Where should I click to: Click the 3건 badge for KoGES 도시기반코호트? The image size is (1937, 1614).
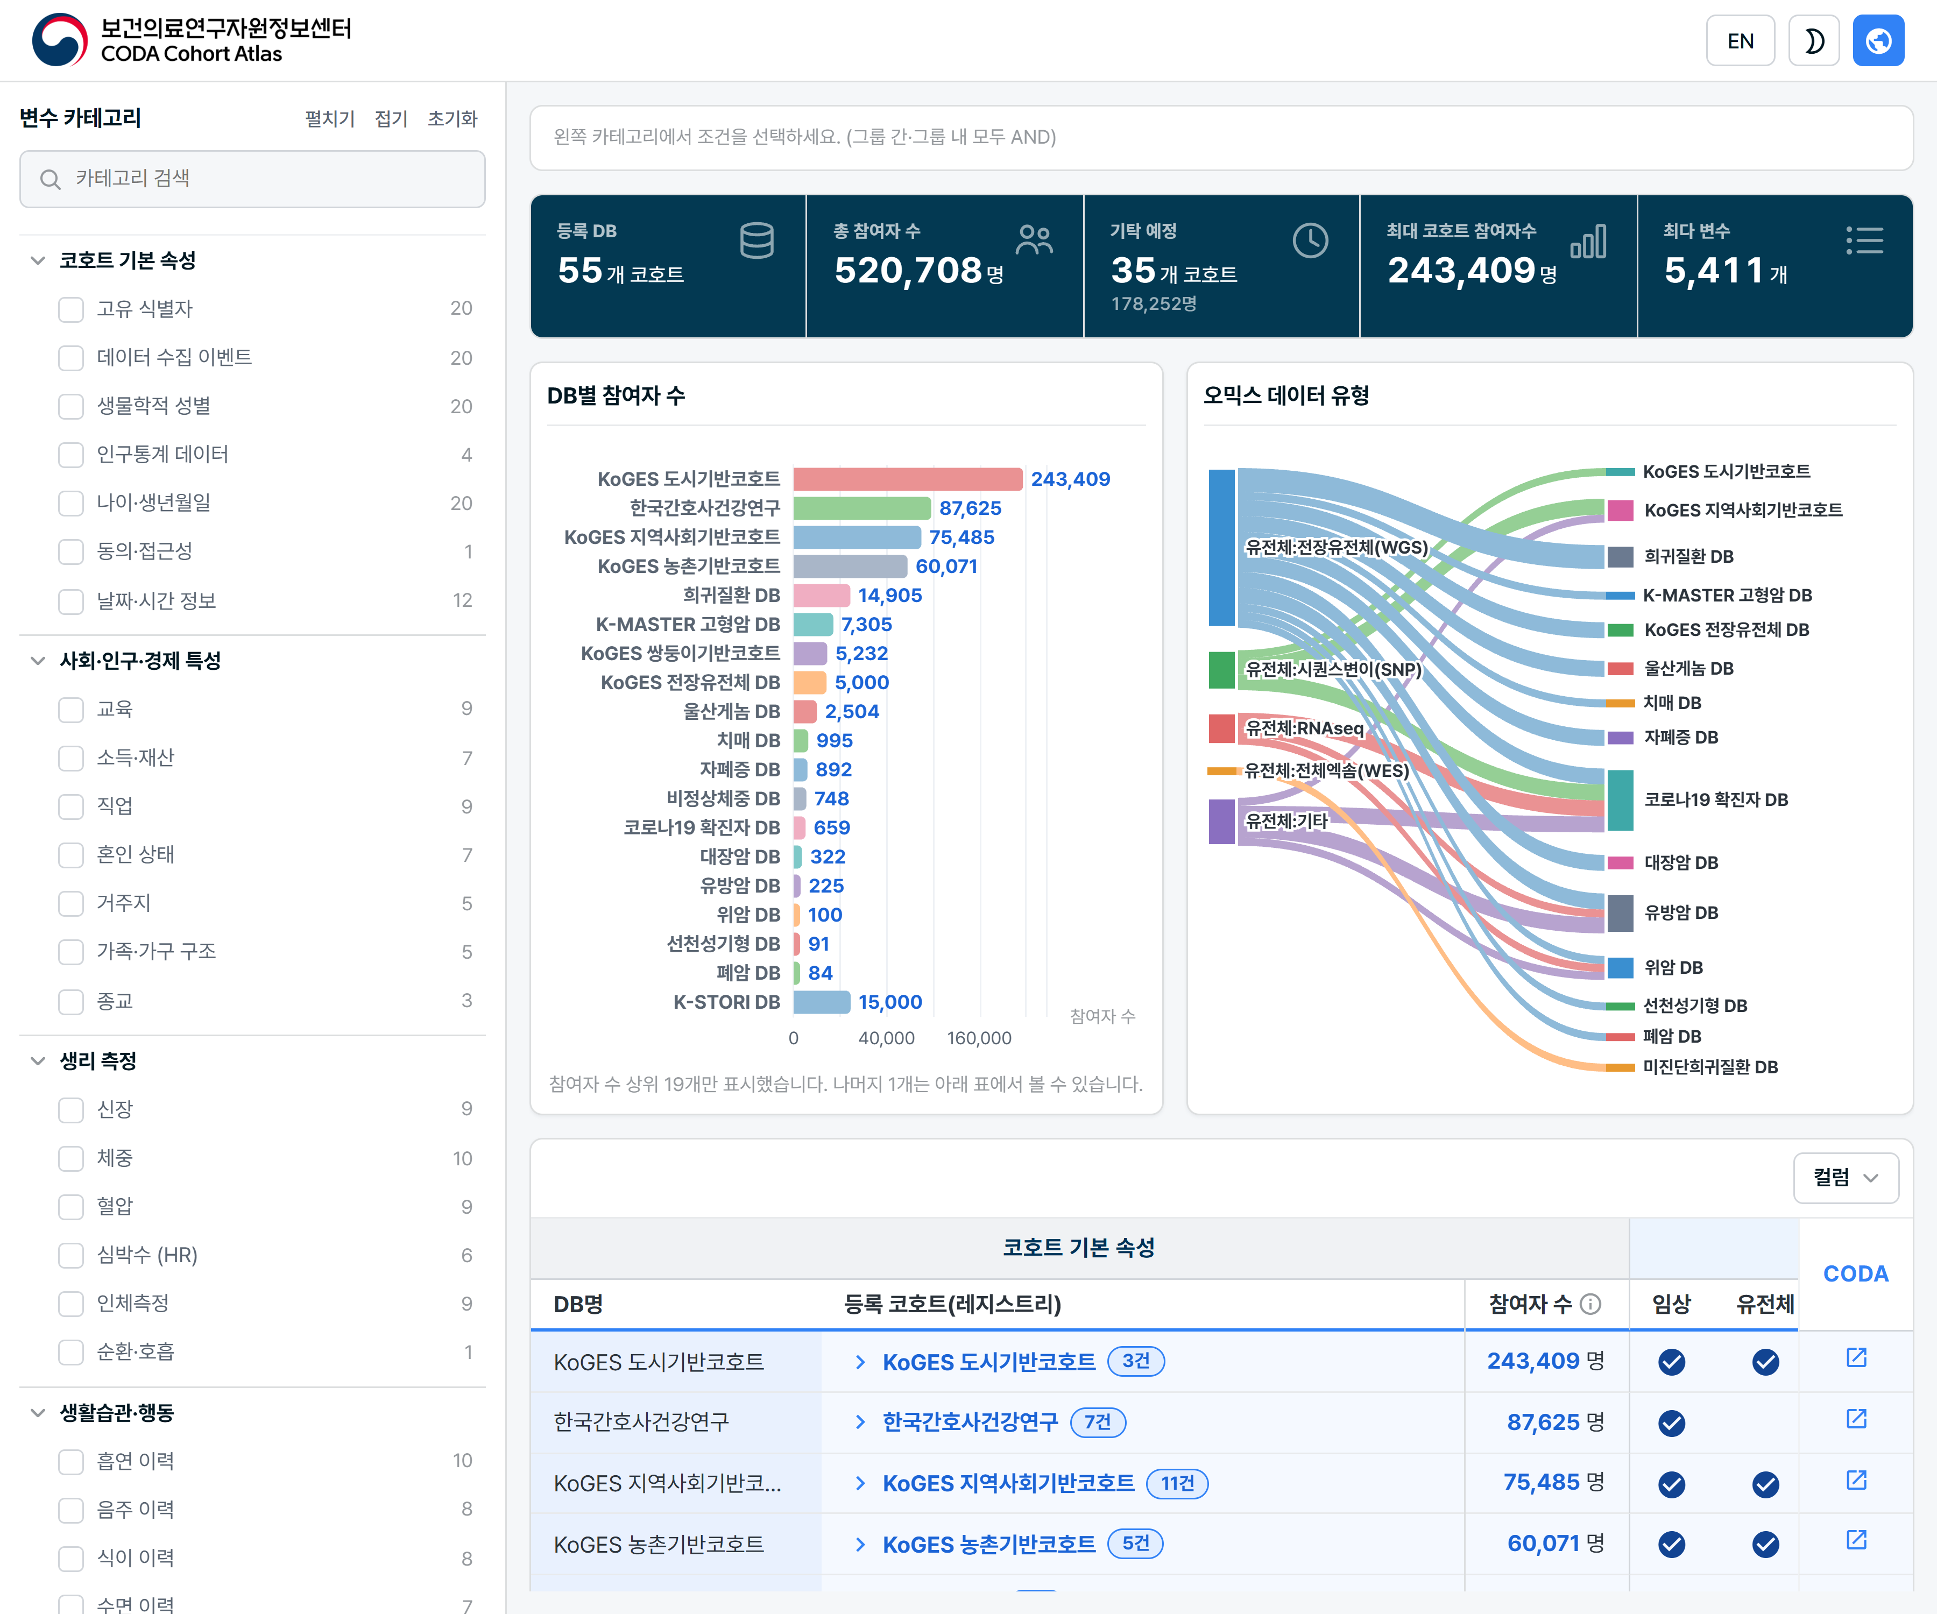[1136, 1361]
